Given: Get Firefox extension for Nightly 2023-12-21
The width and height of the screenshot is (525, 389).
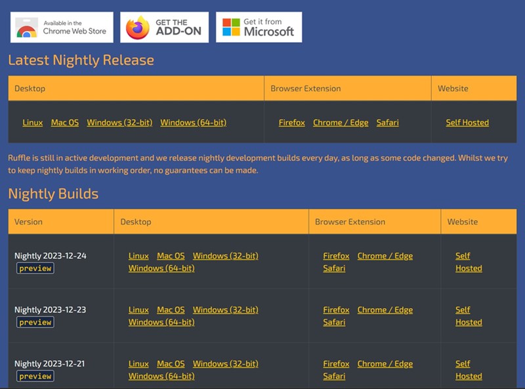Looking at the screenshot, I should 336,364.
